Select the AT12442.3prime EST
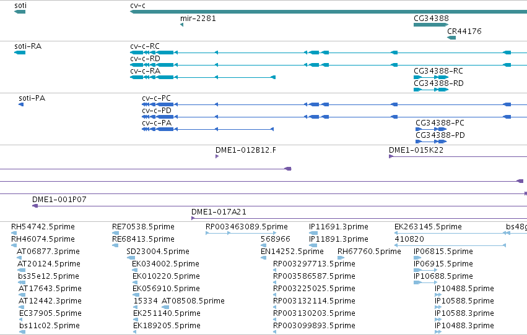 click(x=22, y=307)
